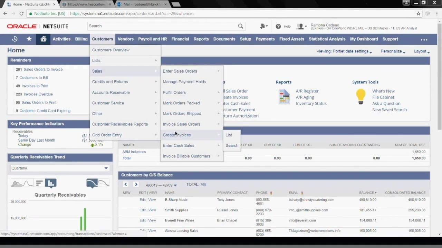Open the more menus ellipsis icon

pyautogui.click(x=424, y=39)
